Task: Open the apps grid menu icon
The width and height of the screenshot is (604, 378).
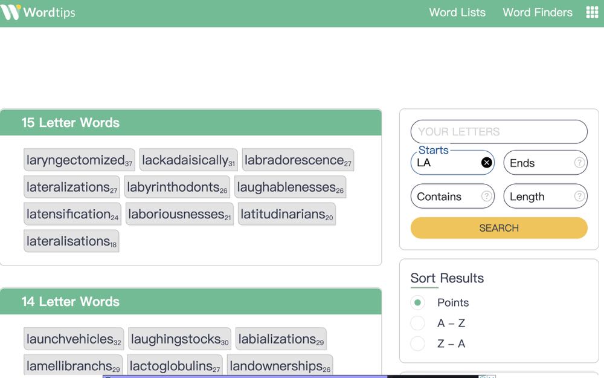Action: tap(592, 13)
